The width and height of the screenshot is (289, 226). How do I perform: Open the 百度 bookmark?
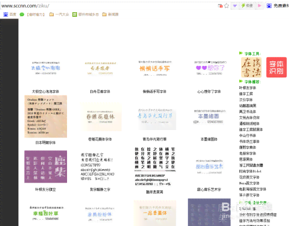click(x=10, y=14)
